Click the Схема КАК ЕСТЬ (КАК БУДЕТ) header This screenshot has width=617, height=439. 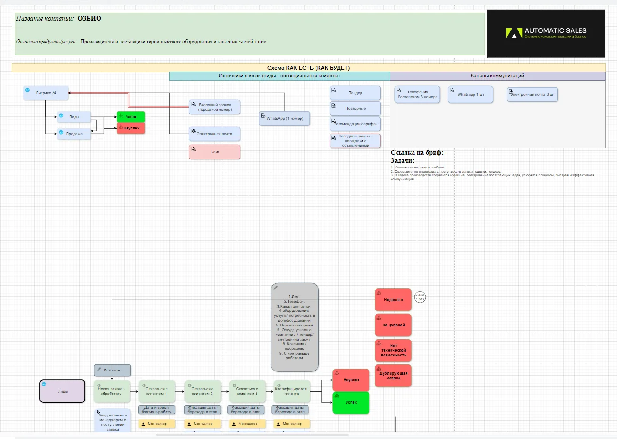(x=308, y=68)
